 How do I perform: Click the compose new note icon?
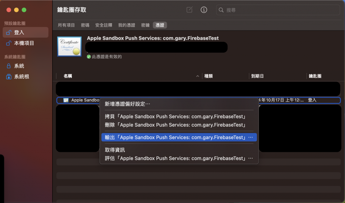189,10
